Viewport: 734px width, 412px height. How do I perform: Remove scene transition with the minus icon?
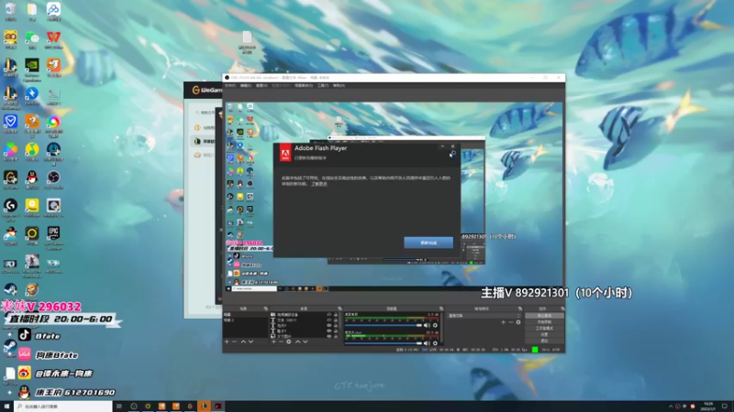point(511,322)
